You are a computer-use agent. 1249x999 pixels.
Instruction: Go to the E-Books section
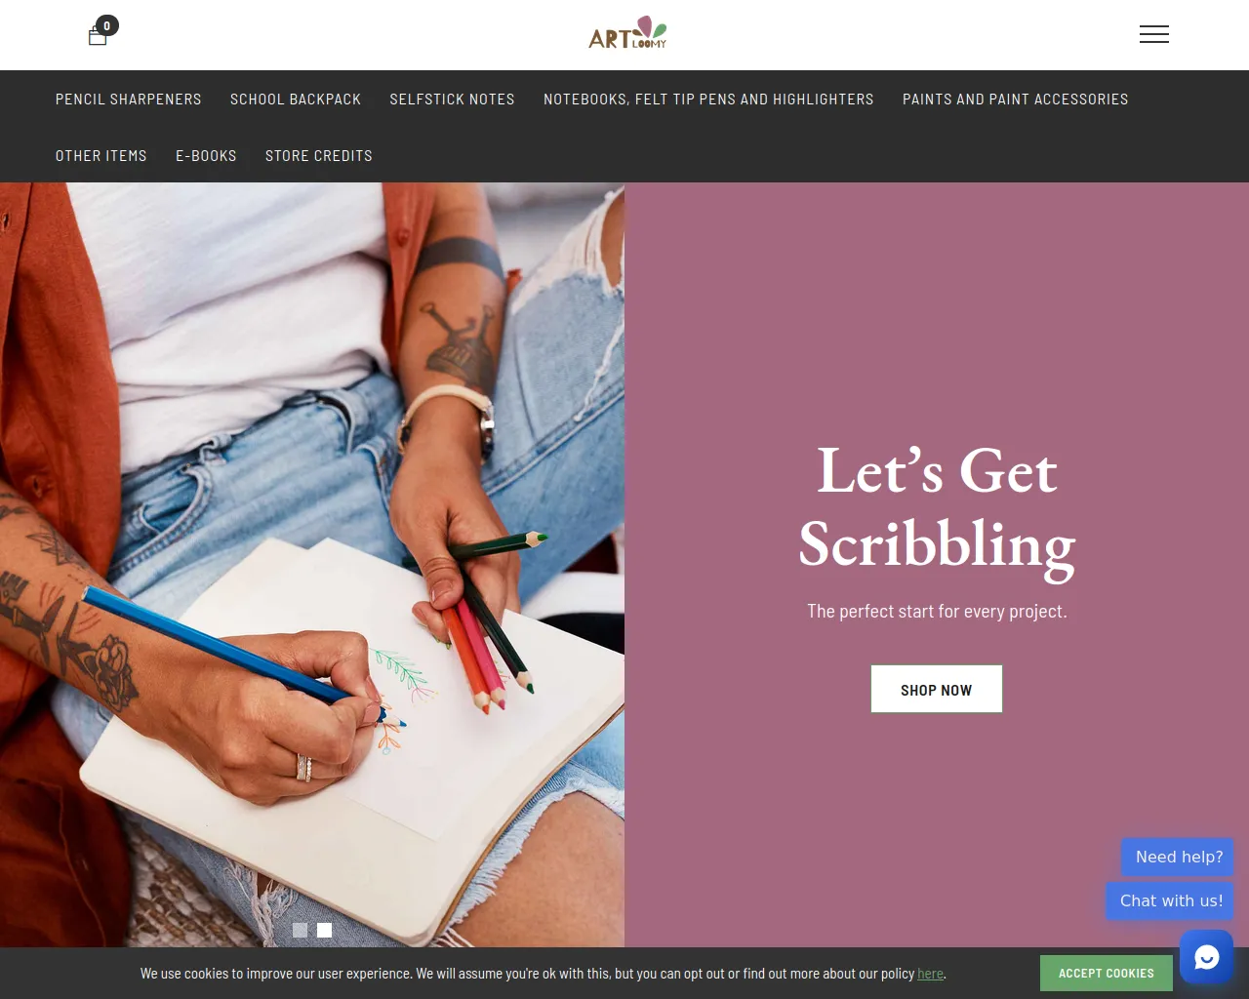click(x=206, y=156)
